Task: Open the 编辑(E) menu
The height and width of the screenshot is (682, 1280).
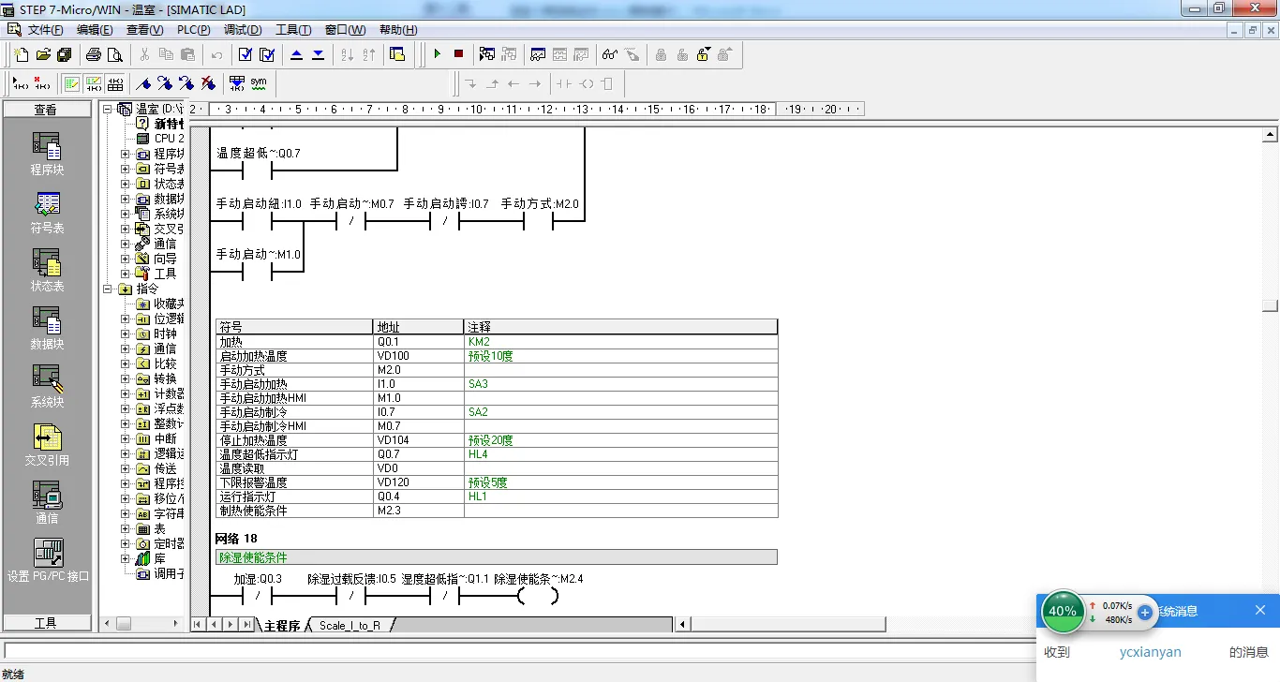Action: tap(95, 30)
